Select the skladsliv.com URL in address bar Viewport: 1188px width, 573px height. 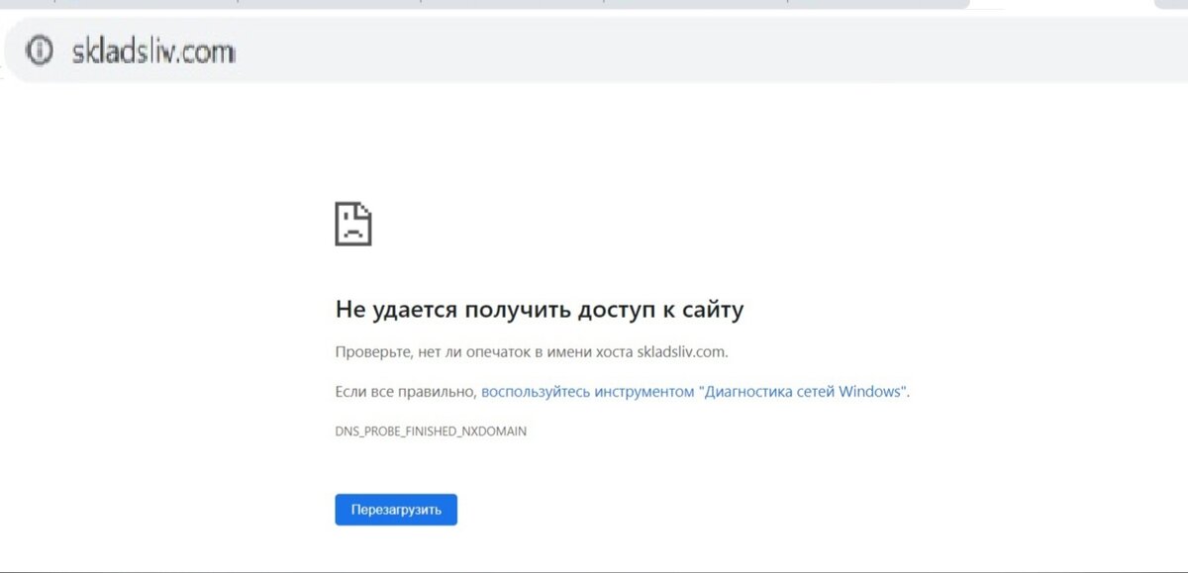(153, 50)
